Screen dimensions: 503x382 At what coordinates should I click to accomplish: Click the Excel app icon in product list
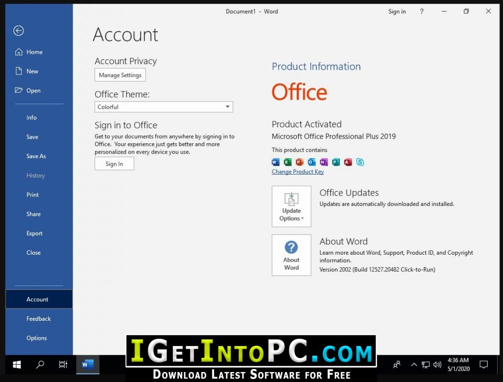[x=287, y=162]
